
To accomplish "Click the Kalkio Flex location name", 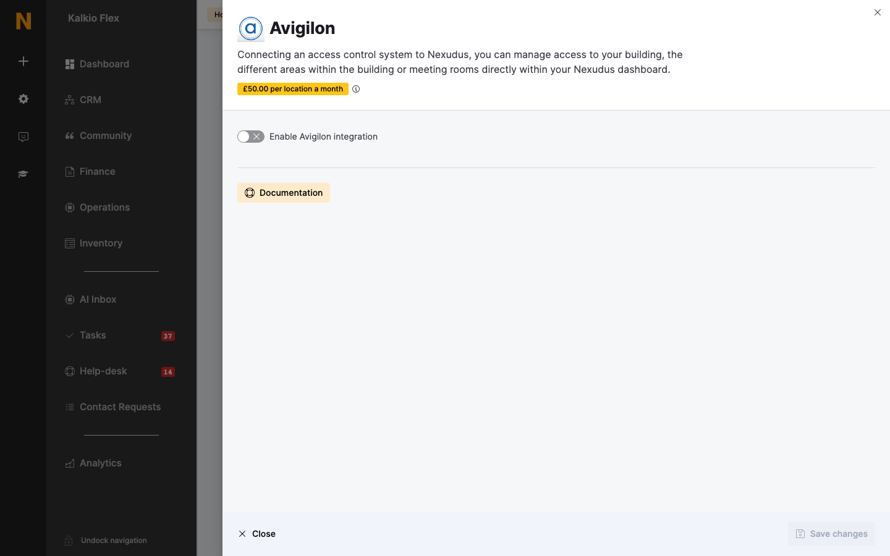I will coord(93,19).
